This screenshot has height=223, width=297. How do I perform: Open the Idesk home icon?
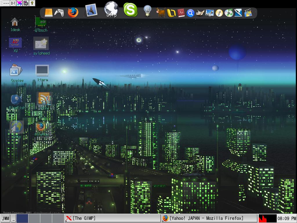click(x=15, y=22)
